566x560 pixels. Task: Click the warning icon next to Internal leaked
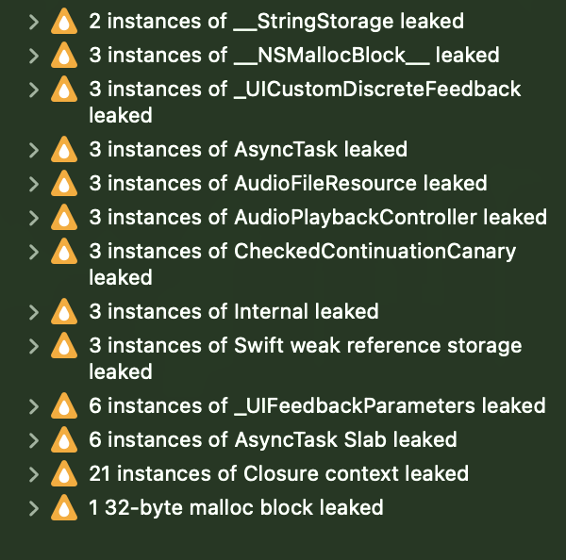63,312
